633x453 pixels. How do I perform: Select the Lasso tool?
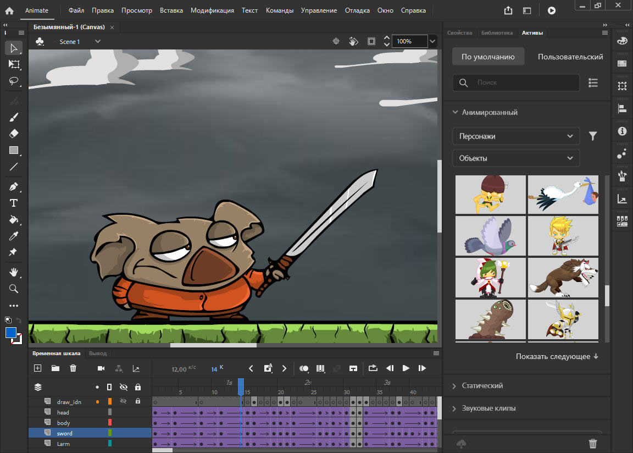tap(14, 81)
